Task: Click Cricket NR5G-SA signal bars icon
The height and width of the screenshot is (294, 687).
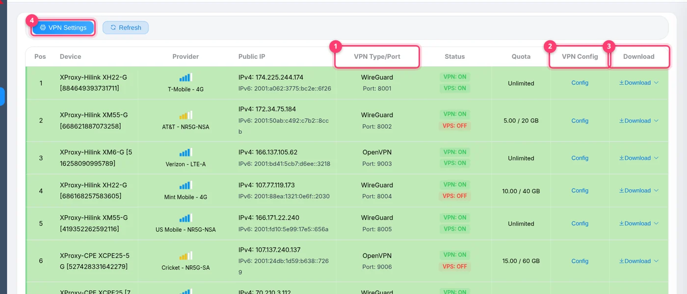Action: point(185,256)
